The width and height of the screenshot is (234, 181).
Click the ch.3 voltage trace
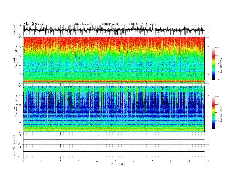pyautogui.click(x=114, y=140)
